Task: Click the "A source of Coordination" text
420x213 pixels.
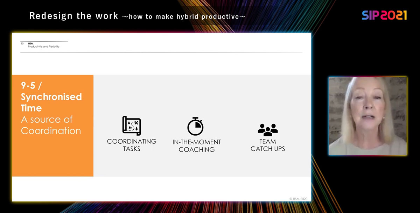Action: click(51, 125)
